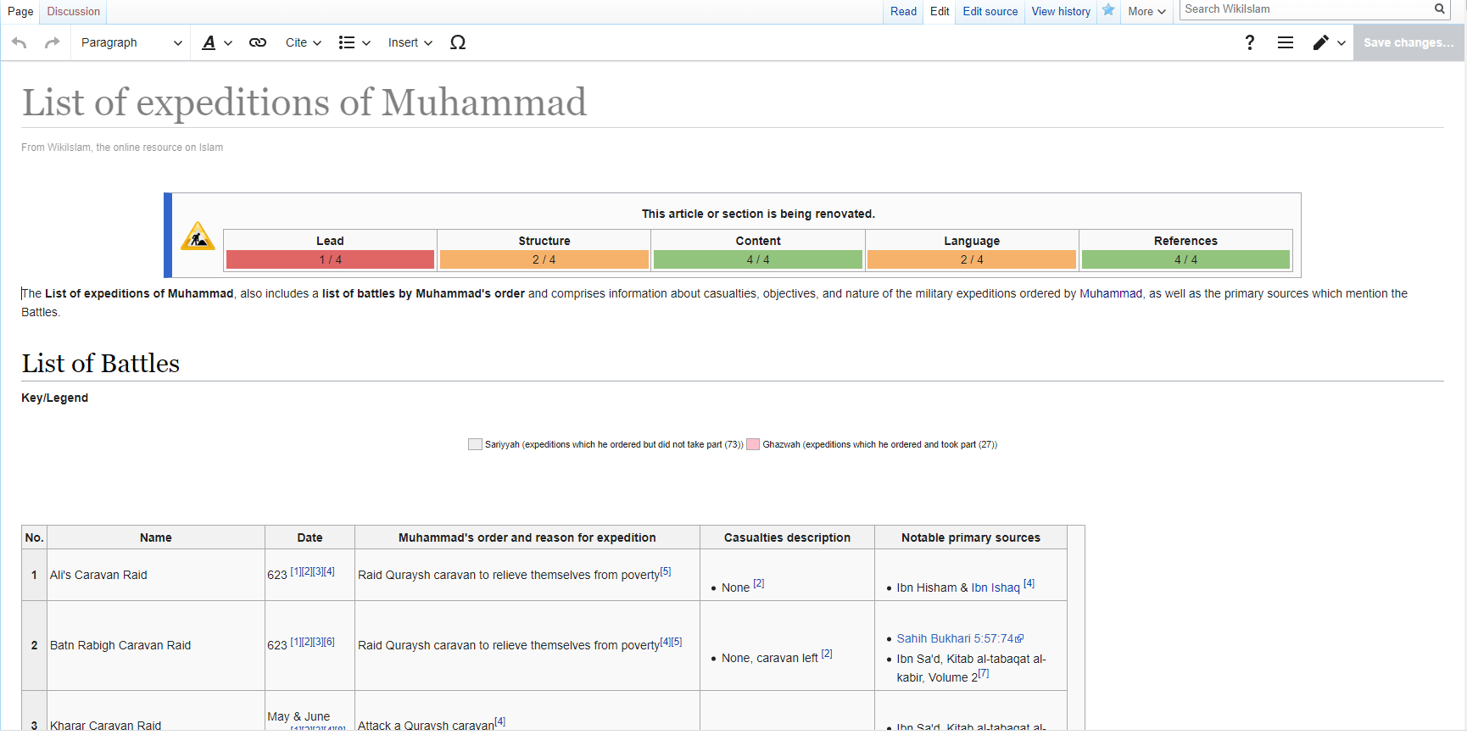Open the text style formatting dropdown
Viewport: 1467px width, 735px height.
[217, 42]
